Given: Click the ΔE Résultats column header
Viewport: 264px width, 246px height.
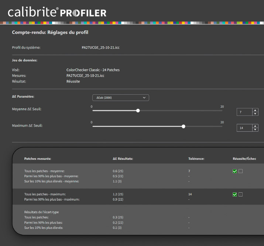Looking at the screenshot, I should [123, 158].
